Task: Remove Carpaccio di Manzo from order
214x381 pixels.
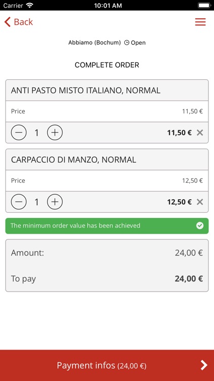Action: pos(200,202)
